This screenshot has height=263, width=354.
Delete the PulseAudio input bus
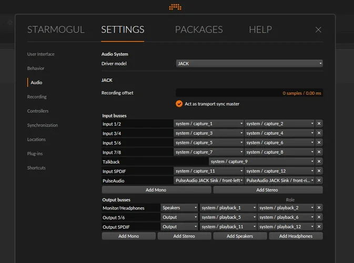pos(319,180)
